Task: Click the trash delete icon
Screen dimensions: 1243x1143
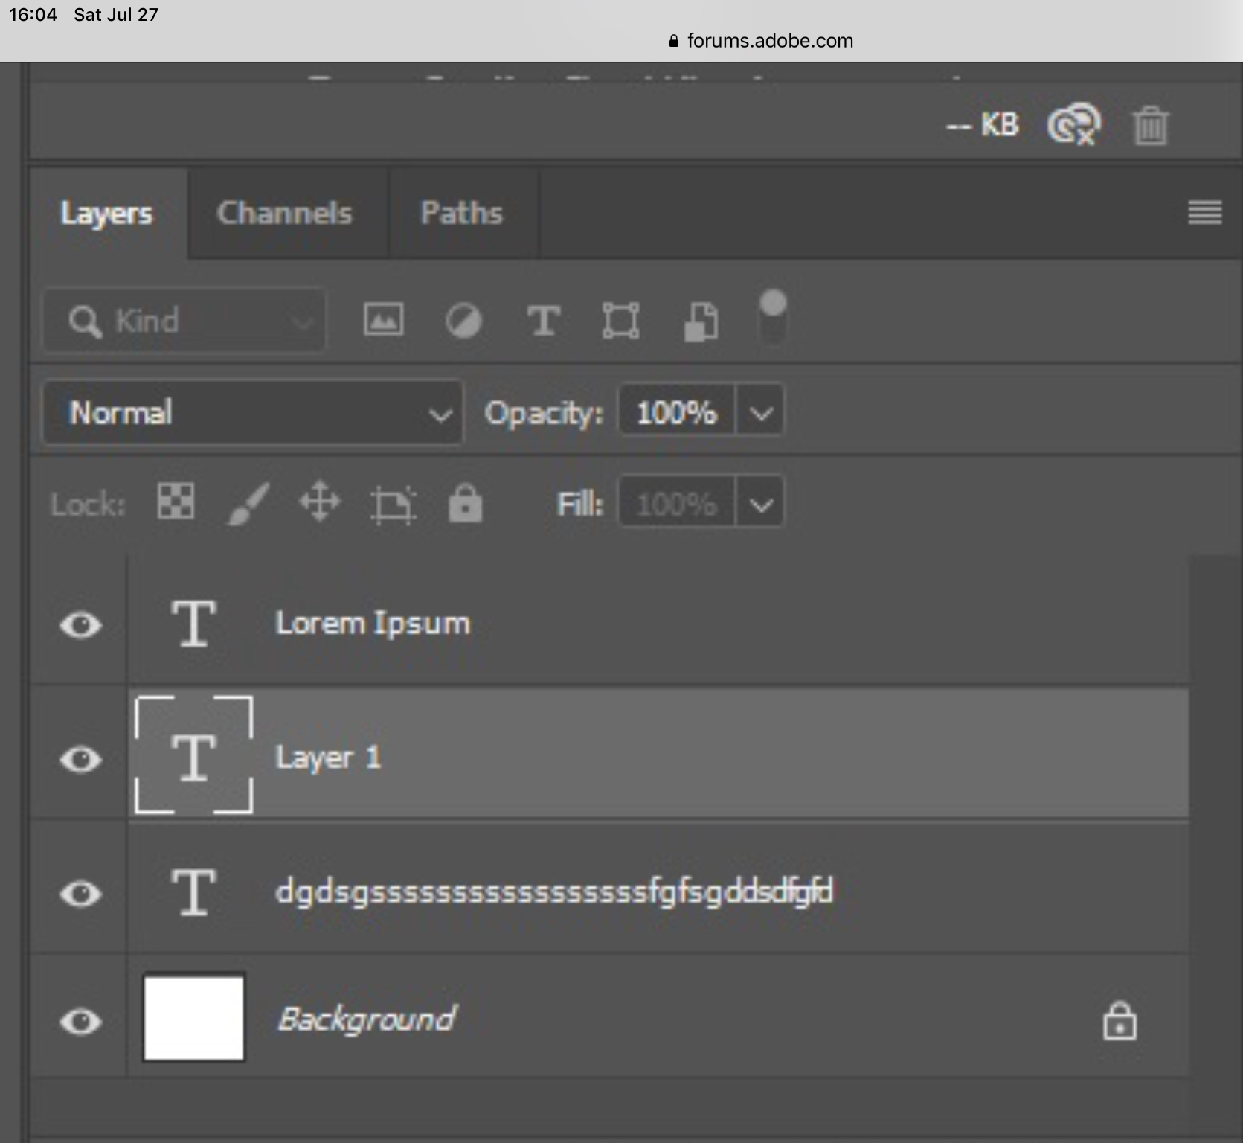Action: (x=1150, y=126)
